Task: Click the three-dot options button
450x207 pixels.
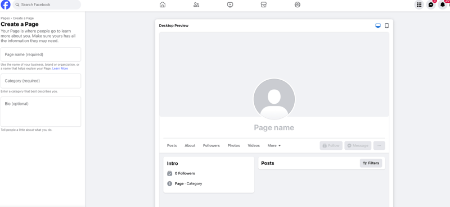Action: click(x=379, y=145)
